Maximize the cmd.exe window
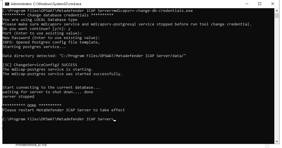Viewport: 282px width, 148px height. coord(260,4)
